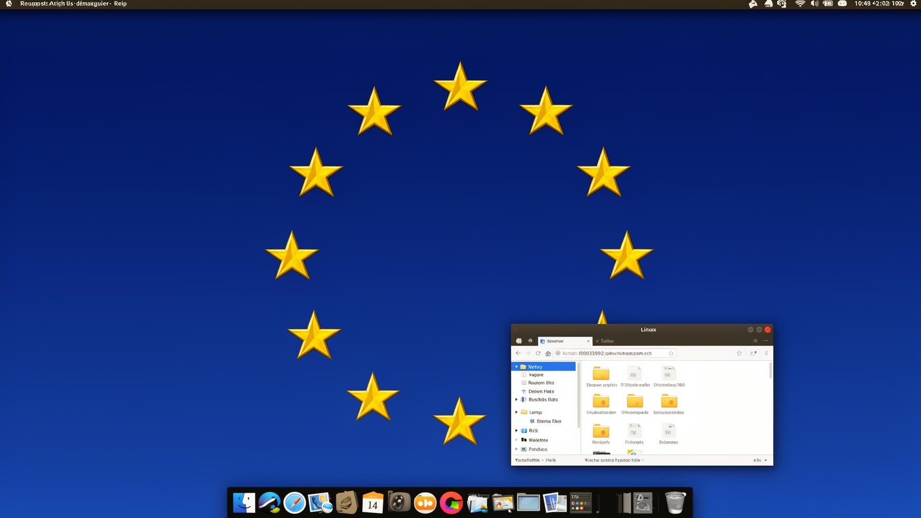This screenshot has width=921, height=518.
Task: Open the Mail stamp icon in the dock
Action: 320,503
